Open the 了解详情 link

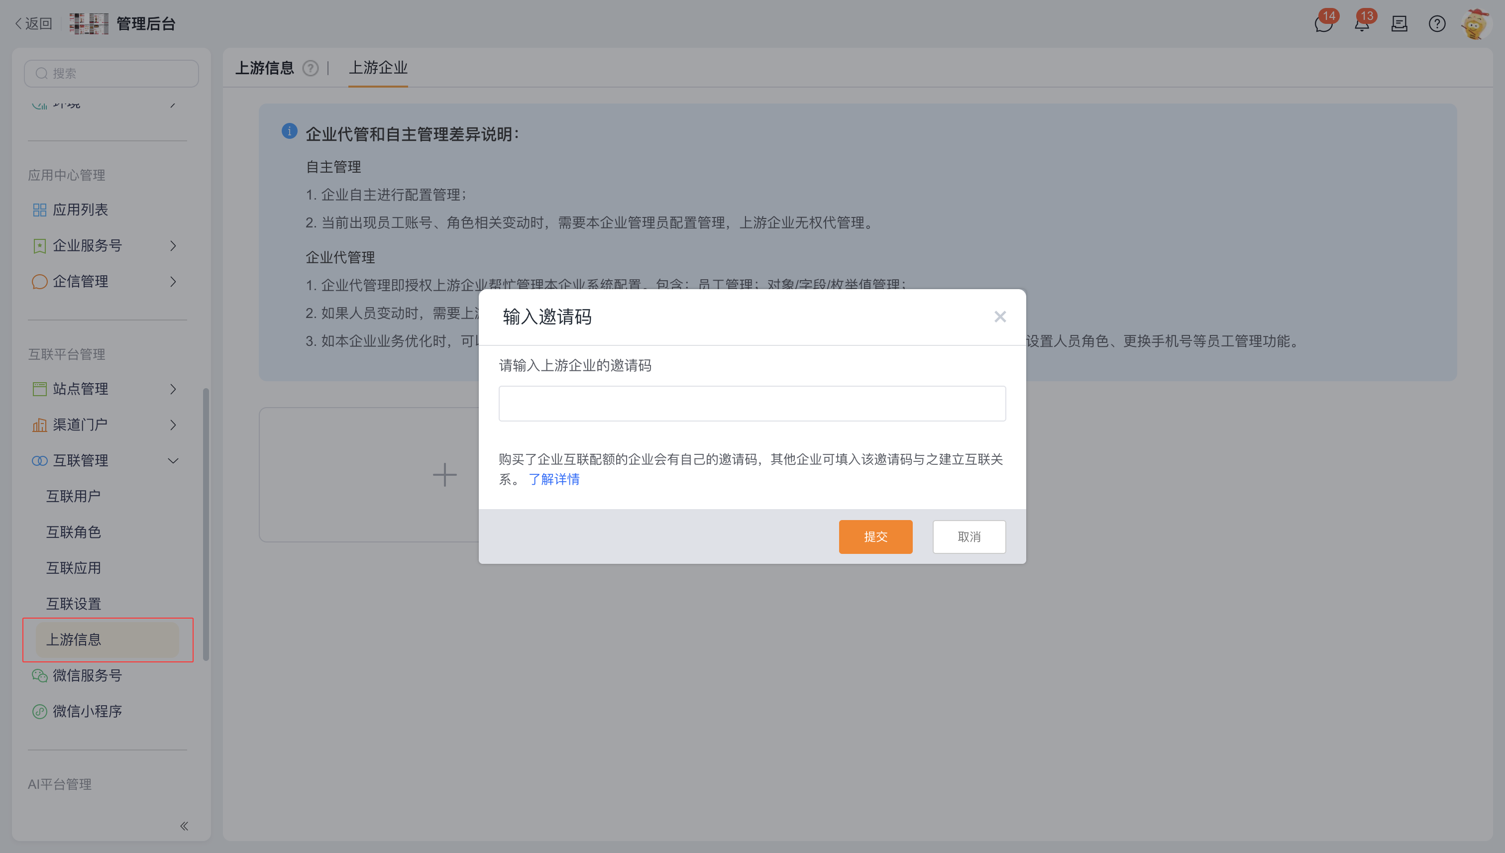[553, 479]
